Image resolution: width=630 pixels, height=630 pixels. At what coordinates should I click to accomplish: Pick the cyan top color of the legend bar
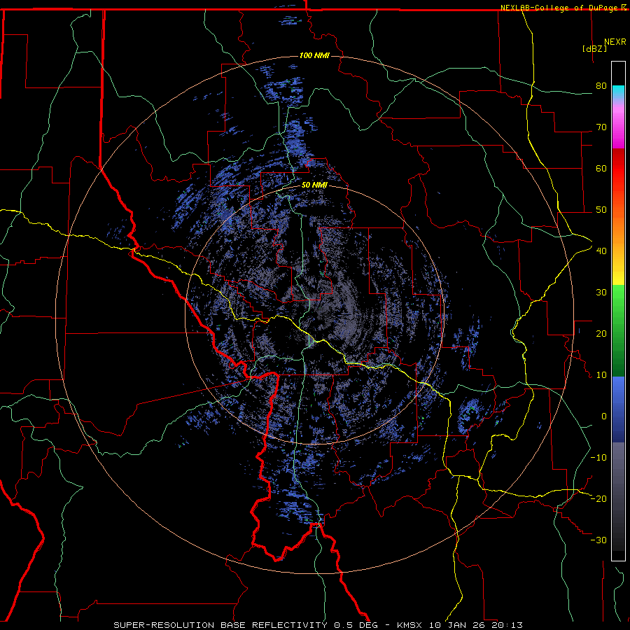618,92
